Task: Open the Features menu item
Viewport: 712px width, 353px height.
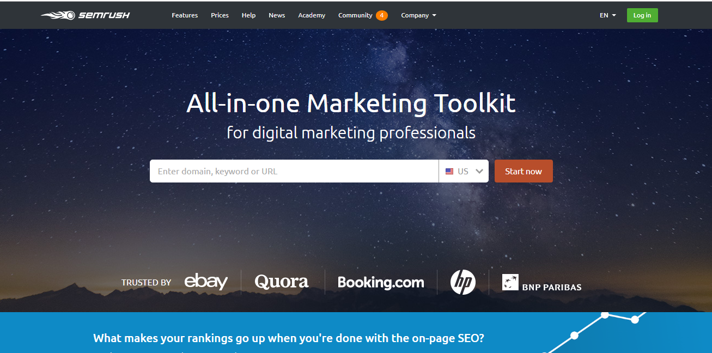Action: click(185, 15)
